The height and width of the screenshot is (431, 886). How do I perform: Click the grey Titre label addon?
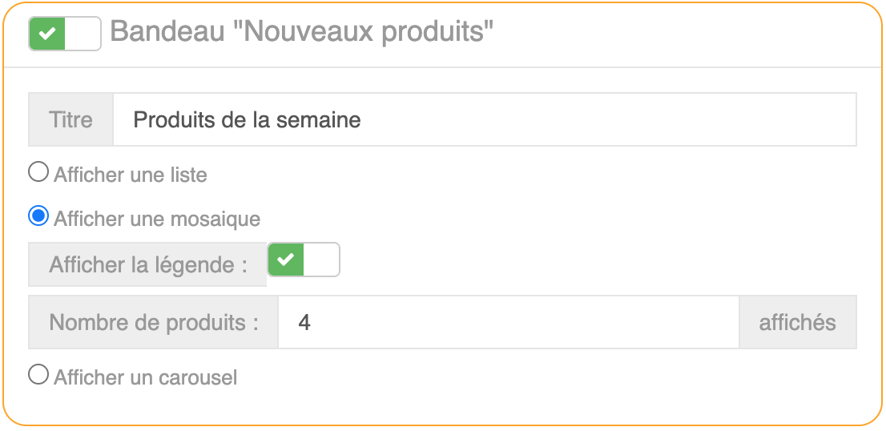point(70,119)
